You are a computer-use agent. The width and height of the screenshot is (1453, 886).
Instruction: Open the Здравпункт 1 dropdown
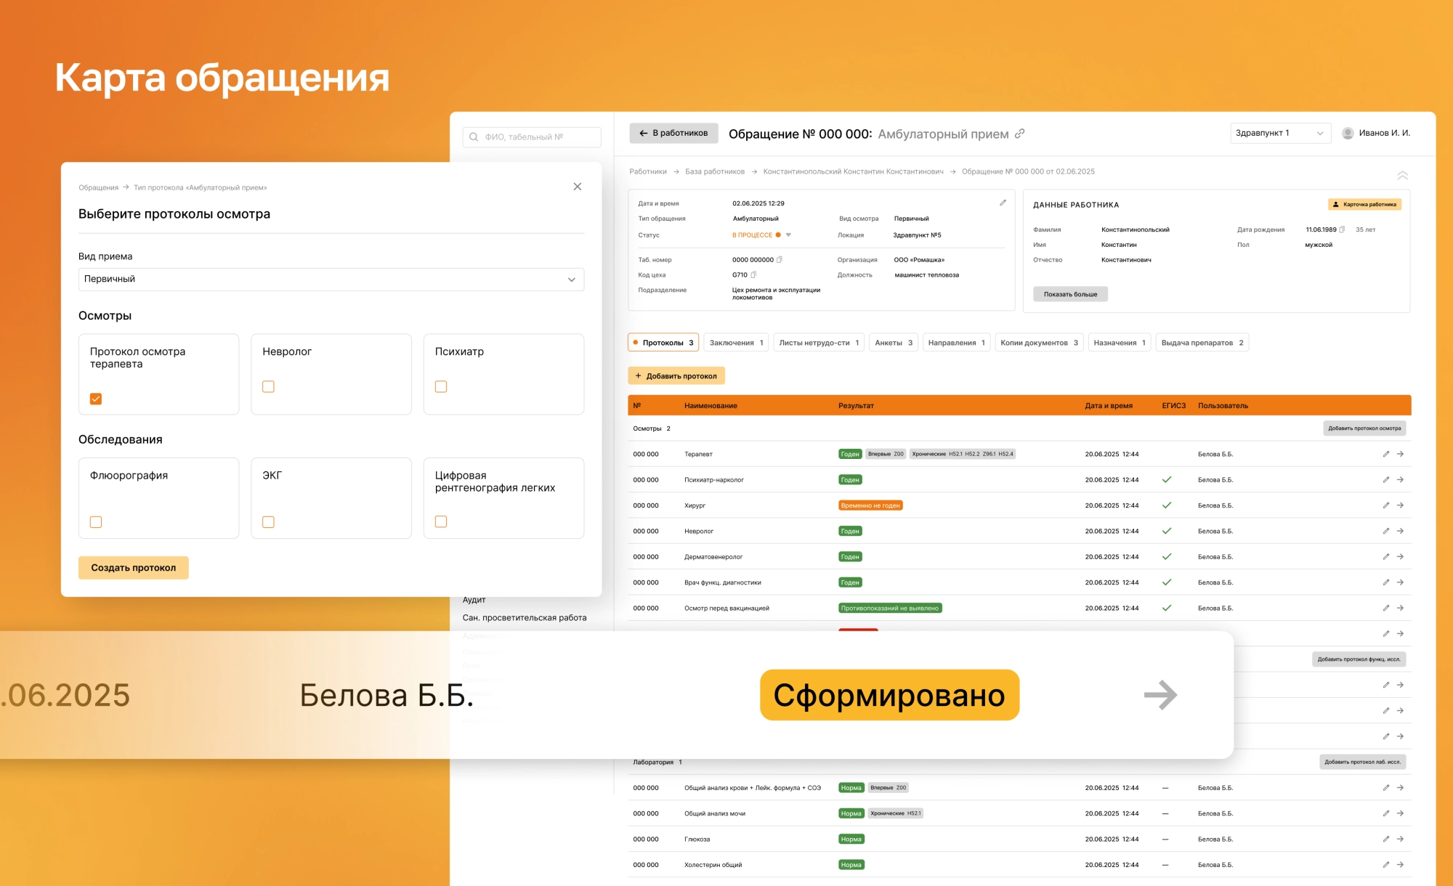click(1279, 133)
